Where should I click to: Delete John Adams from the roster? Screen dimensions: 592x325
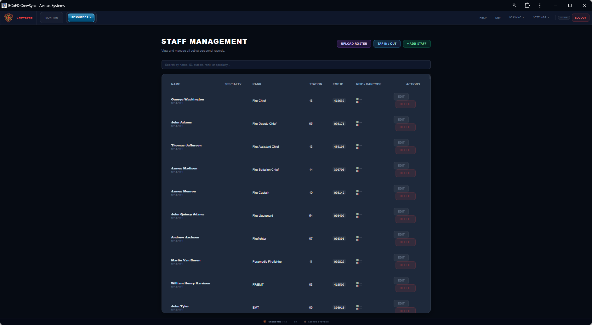[x=405, y=127]
